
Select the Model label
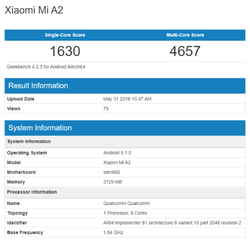point(14,162)
